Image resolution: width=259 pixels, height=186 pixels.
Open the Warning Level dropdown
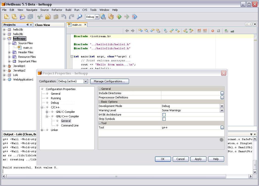pos(222,110)
